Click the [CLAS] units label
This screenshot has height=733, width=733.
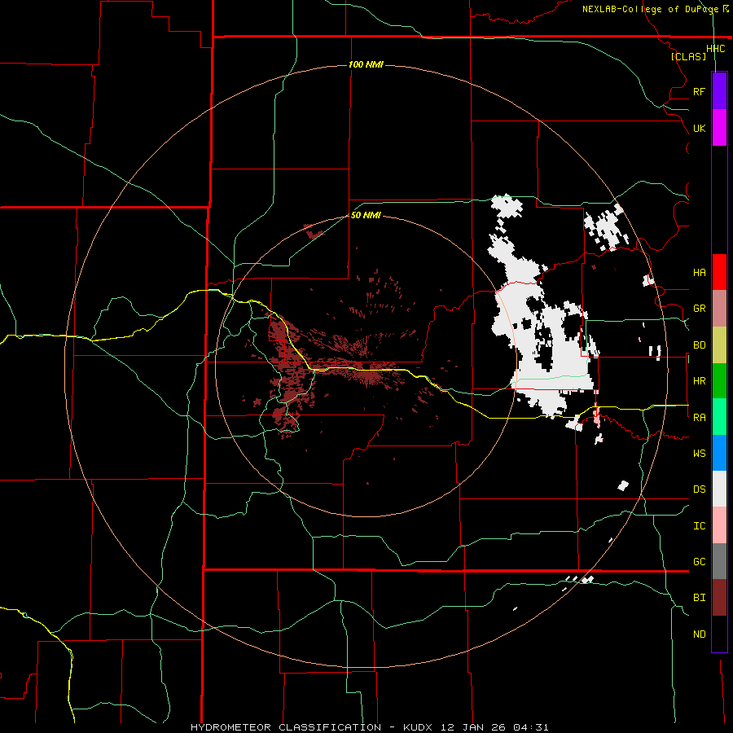tap(688, 56)
